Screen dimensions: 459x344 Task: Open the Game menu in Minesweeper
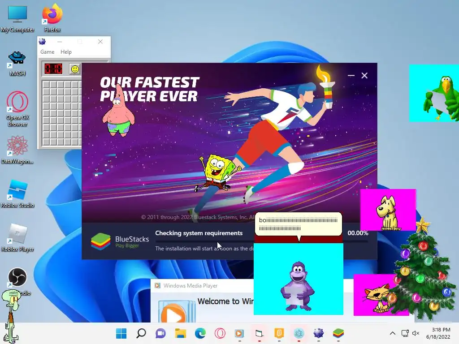tap(47, 52)
